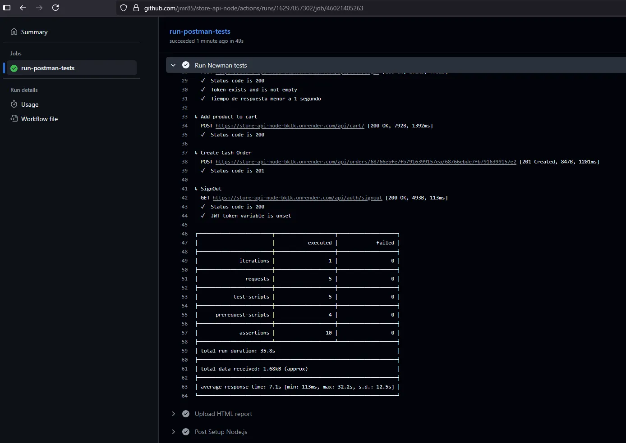
Task: Click log line number 59
Action: (x=184, y=351)
